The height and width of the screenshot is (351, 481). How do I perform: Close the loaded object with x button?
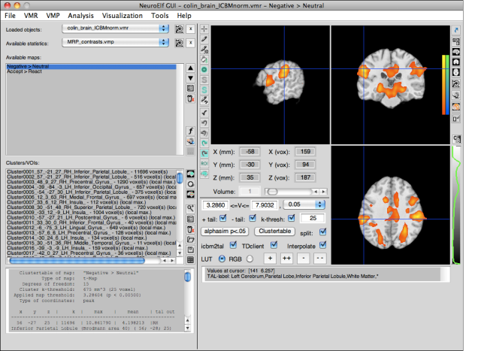tap(190, 29)
